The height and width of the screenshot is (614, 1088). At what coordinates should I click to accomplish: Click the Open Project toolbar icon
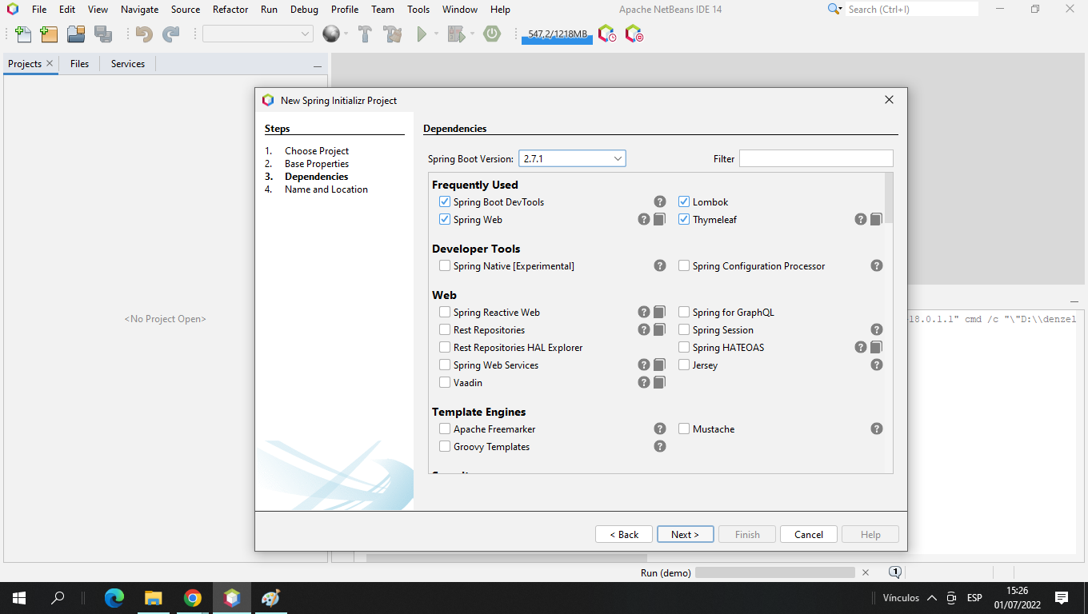(76, 34)
